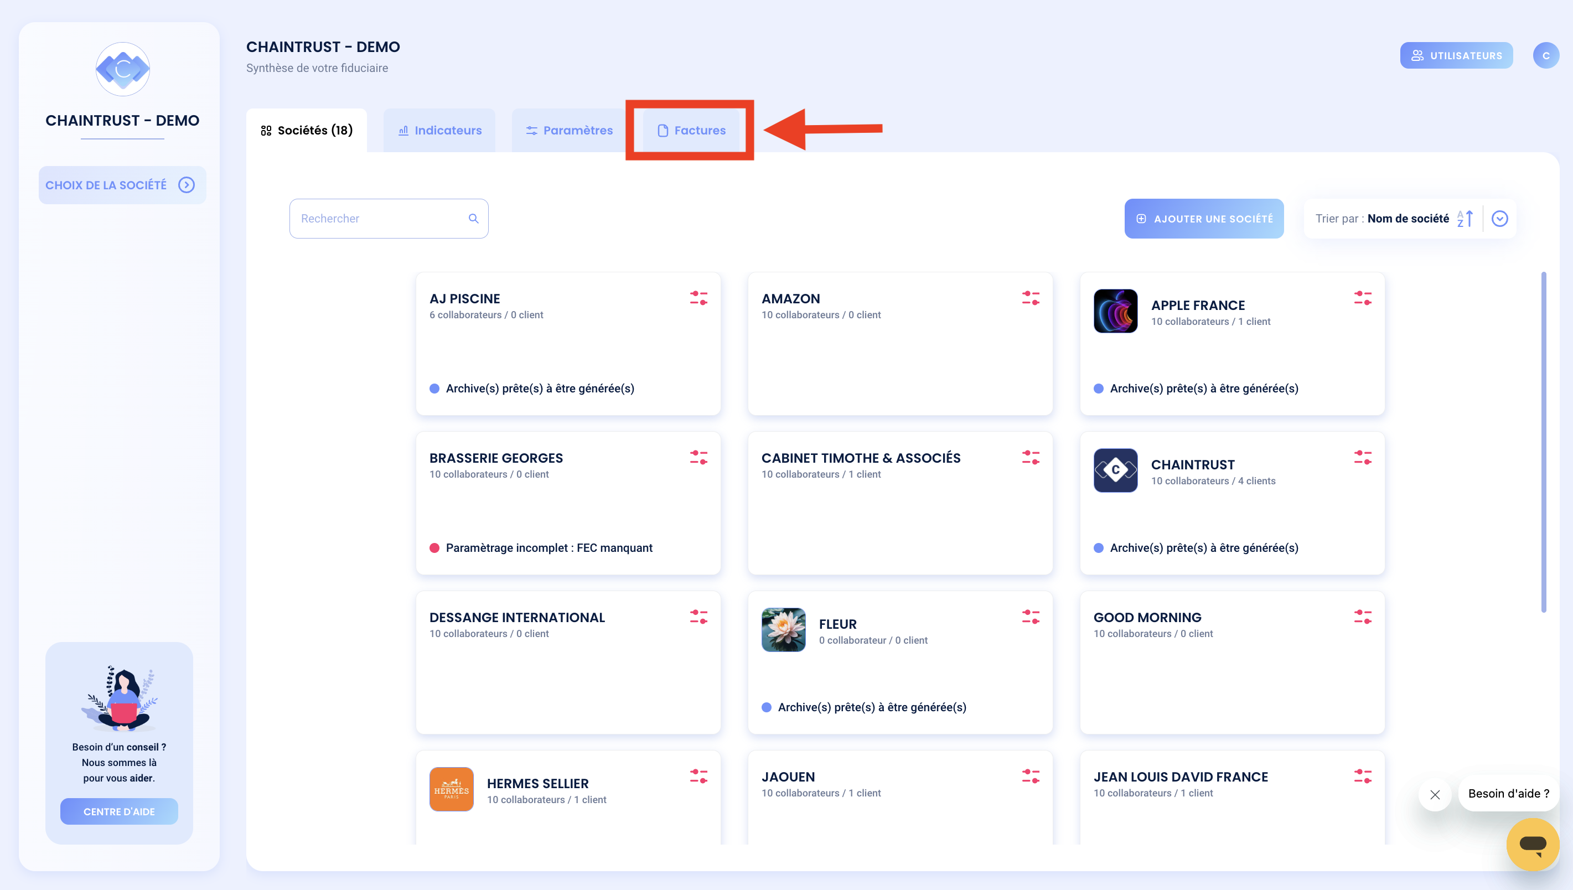Viewport: 1573px width, 890px height.
Task: Open settings sliders icon for JAOUEN
Action: (1031, 777)
